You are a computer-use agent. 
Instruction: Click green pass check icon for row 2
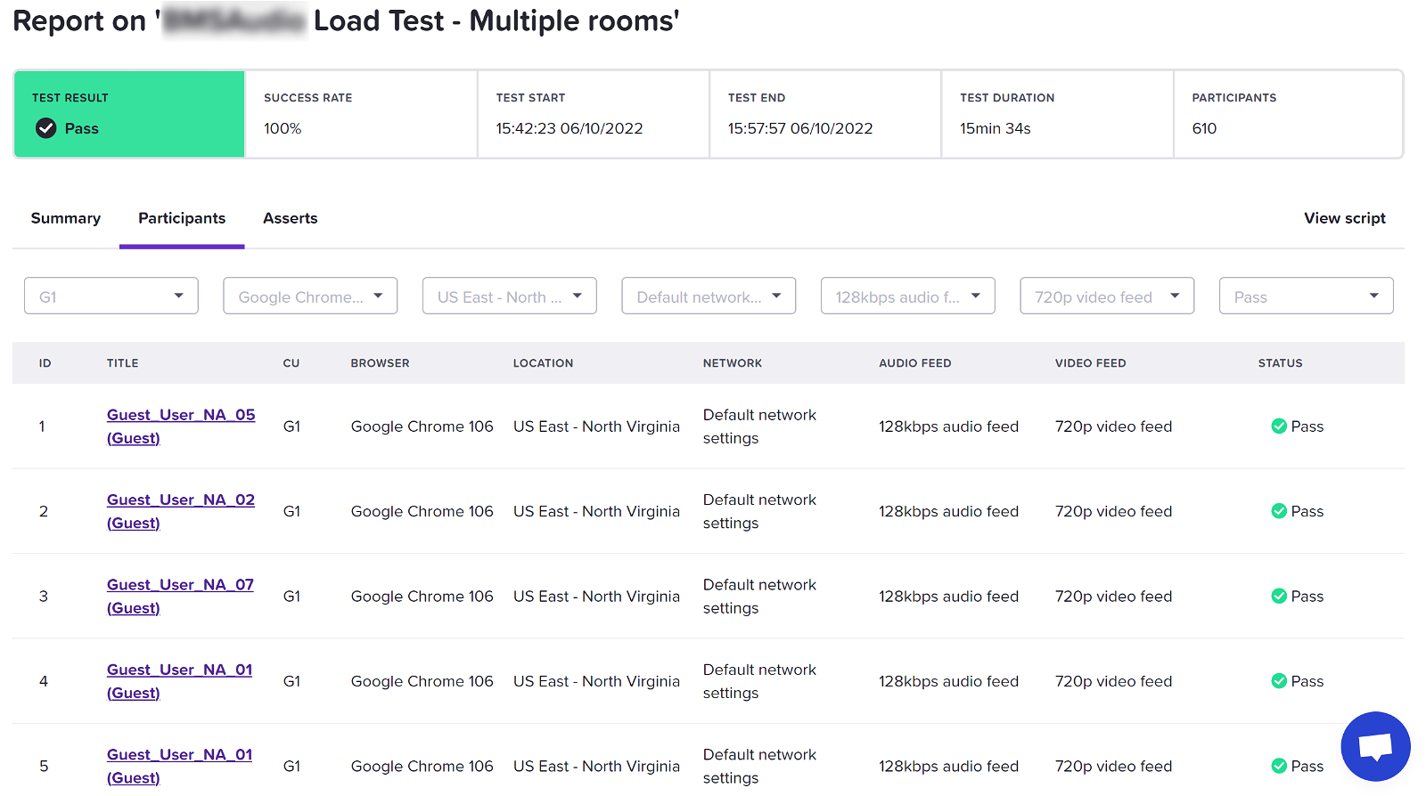point(1278,511)
